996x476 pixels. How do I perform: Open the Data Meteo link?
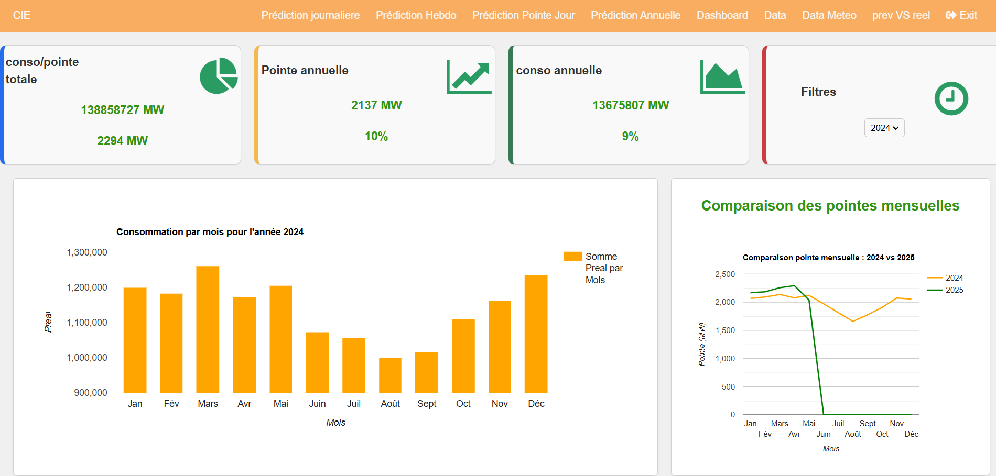click(x=829, y=15)
